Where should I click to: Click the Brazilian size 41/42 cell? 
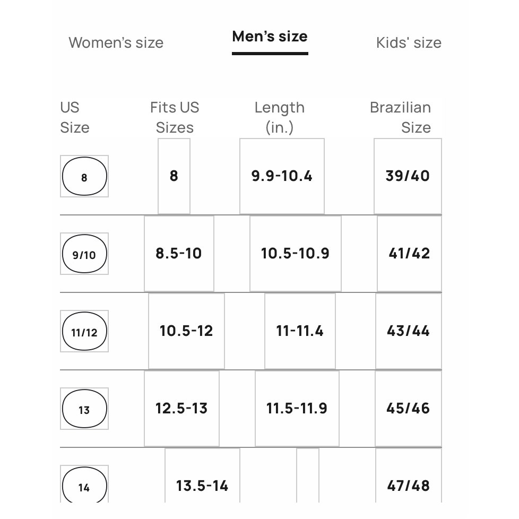tap(410, 254)
